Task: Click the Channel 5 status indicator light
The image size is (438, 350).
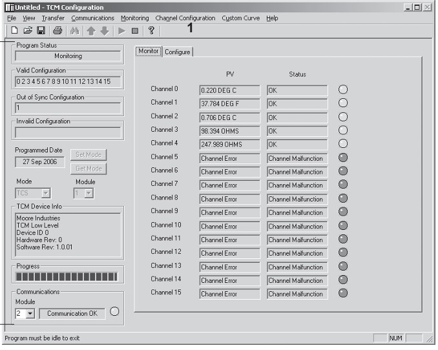Action: (x=343, y=158)
